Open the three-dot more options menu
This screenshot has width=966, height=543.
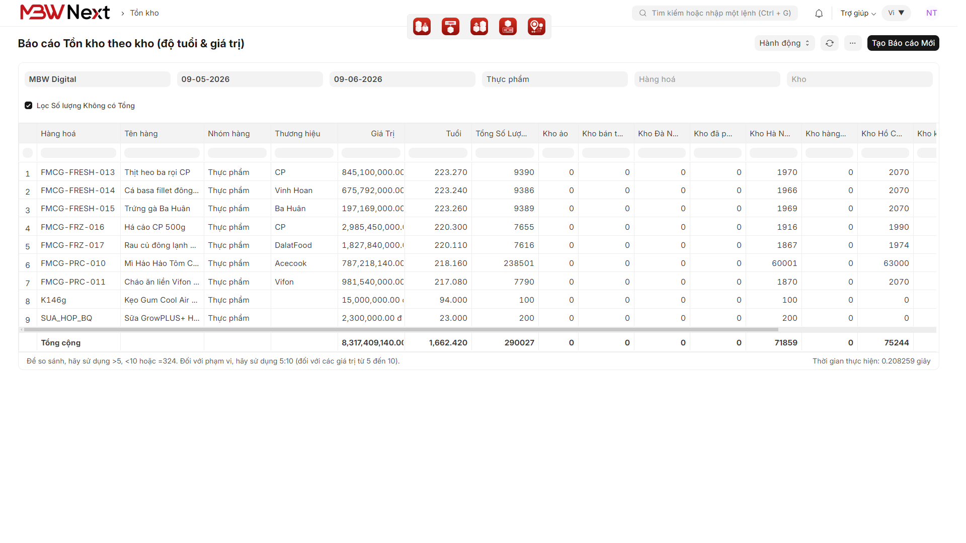[853, 43]
